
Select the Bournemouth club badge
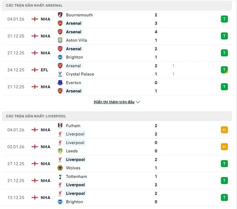[x=60, y=15]
